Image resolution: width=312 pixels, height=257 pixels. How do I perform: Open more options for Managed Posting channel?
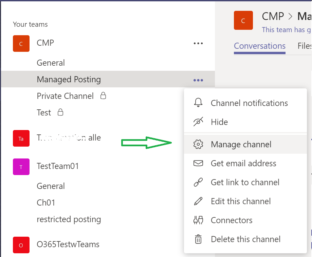pos(198,80)
